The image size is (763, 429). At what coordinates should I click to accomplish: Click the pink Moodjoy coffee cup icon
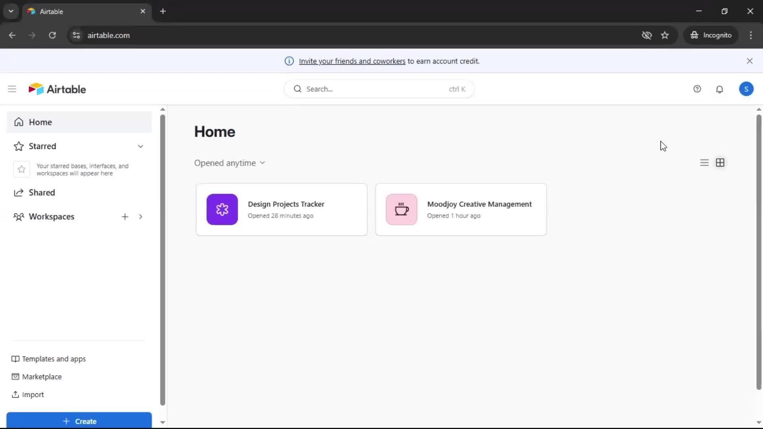[x=401, y=209]
